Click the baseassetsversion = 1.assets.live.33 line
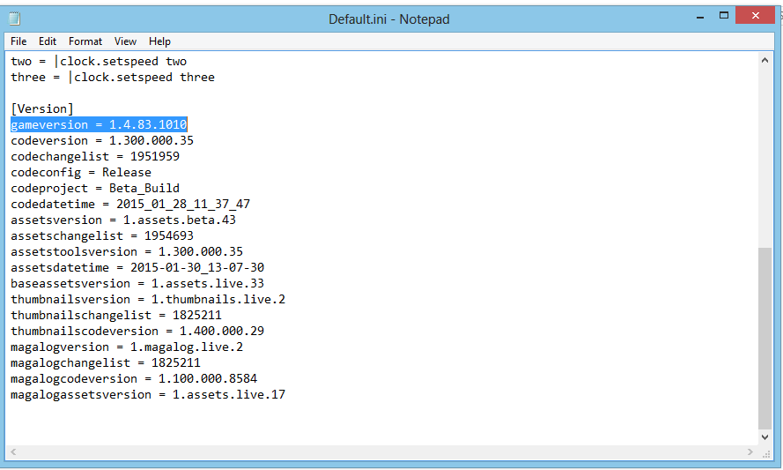 click(x=137, y=284)
